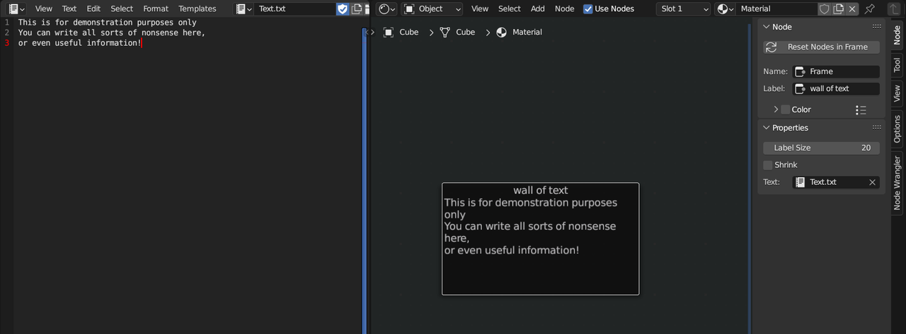Click the Cube object breadcrumb icon
906x334 pixels.
(x=389, y=32)
